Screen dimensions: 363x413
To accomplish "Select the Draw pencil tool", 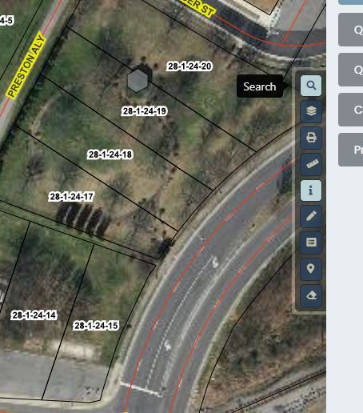I will point(311,216).
